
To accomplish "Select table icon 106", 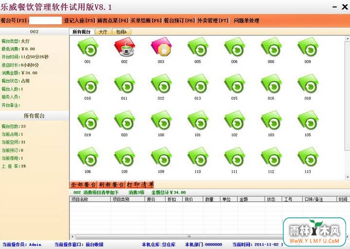I will (x=87, y=157).
